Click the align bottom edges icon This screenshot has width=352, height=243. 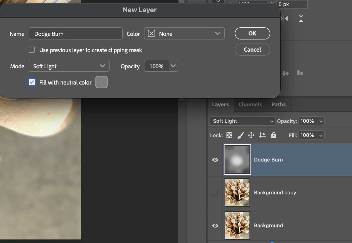coord(300,73)
